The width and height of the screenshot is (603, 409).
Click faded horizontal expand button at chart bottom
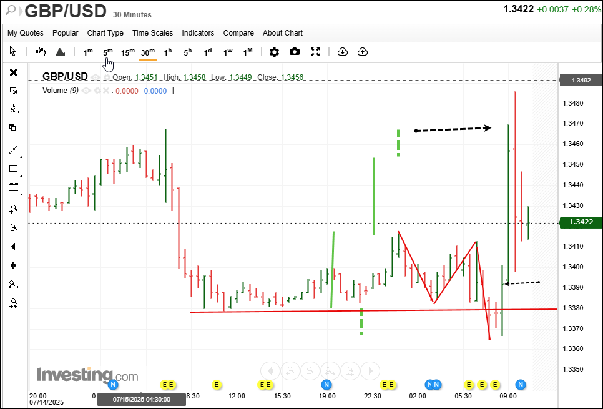point(330,371)
